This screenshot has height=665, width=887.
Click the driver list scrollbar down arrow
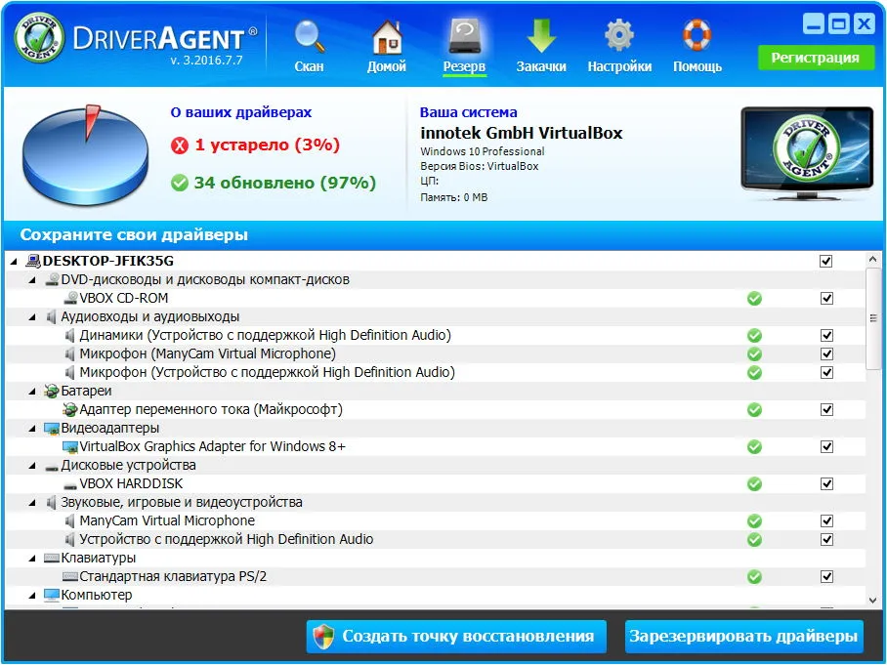coord(872,600)
